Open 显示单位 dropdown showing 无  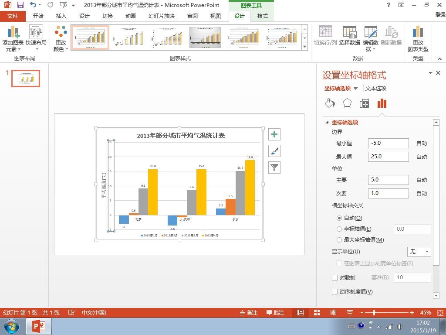[x=419, y=252]
